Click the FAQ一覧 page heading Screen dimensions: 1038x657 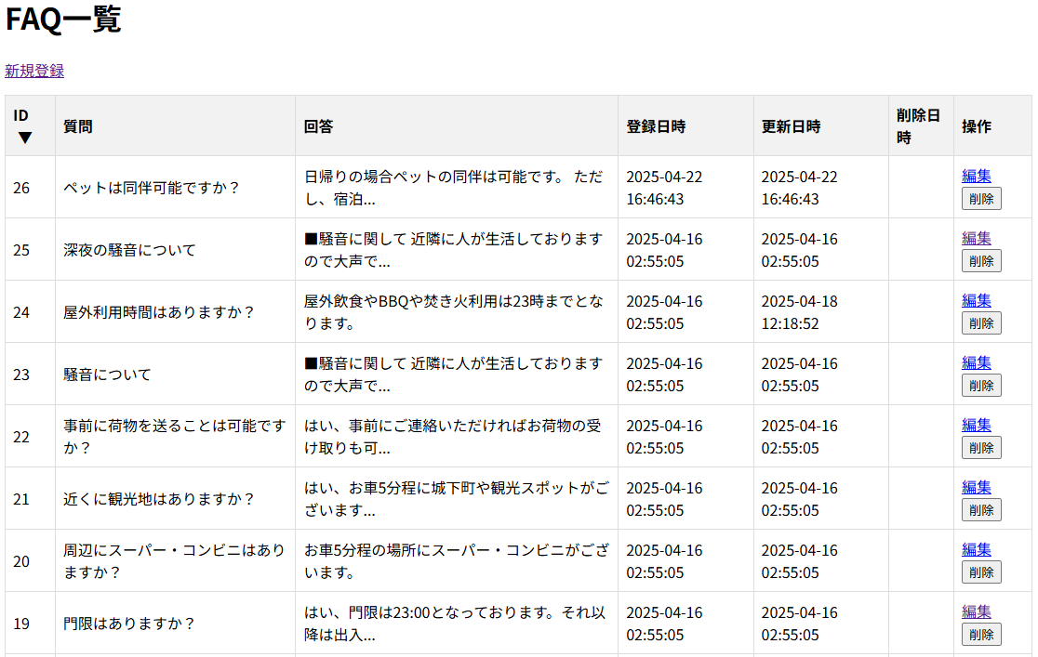(63, 19)
